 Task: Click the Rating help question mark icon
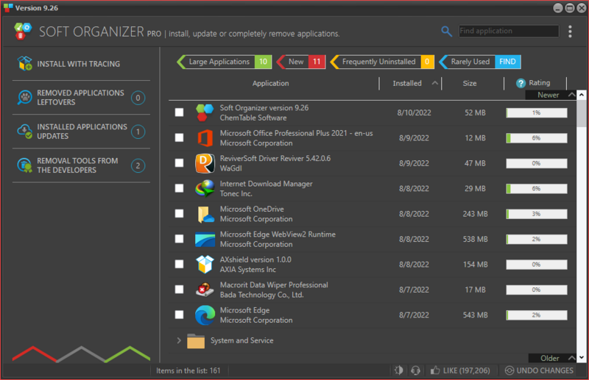pos(521,83)
